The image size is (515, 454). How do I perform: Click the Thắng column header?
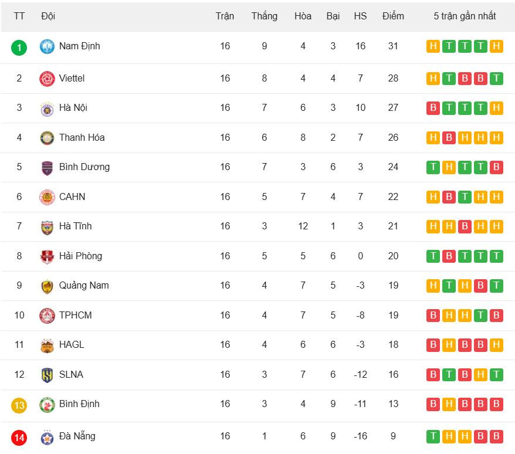[265, 16]
